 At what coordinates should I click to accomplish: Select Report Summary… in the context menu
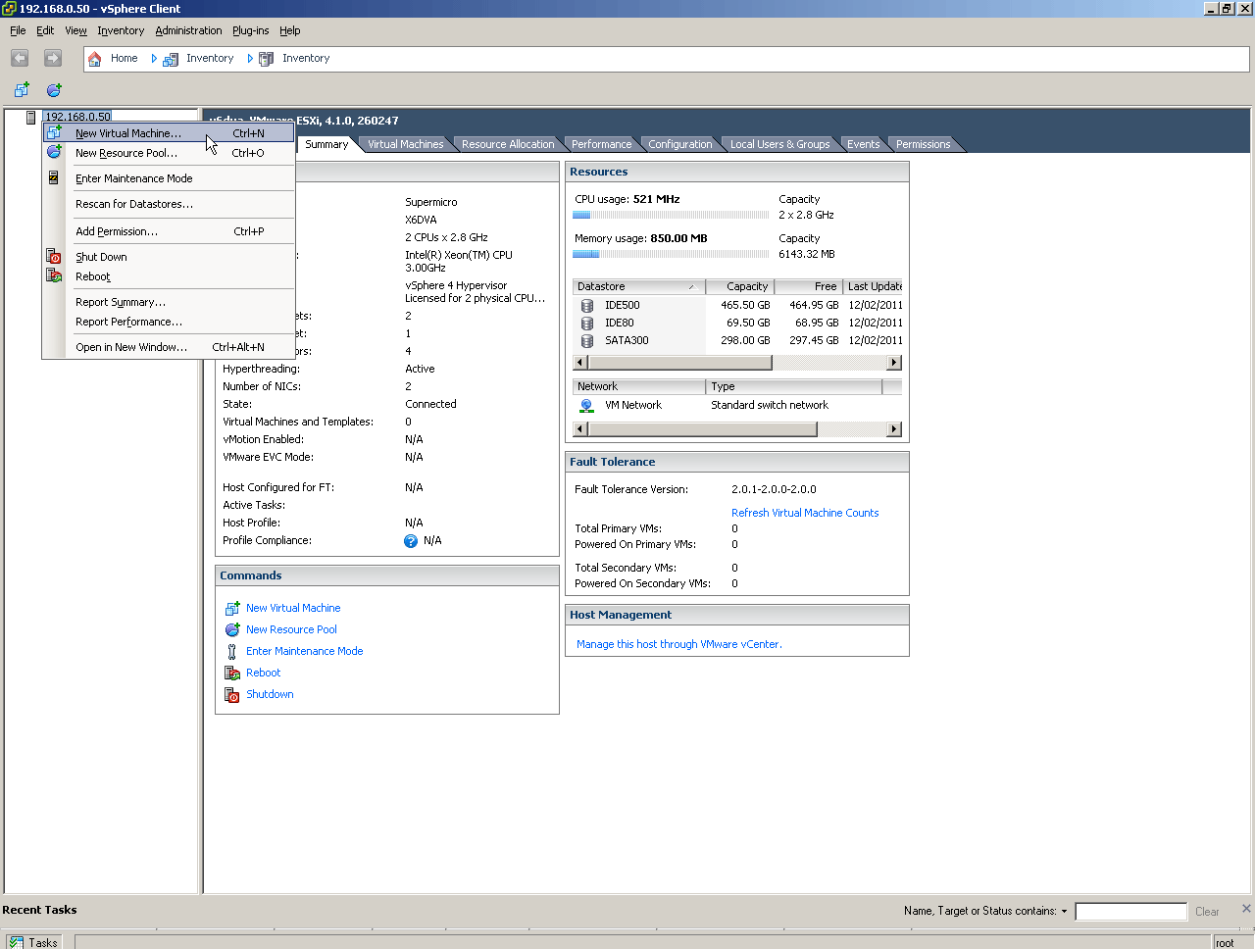pos(169,302)
